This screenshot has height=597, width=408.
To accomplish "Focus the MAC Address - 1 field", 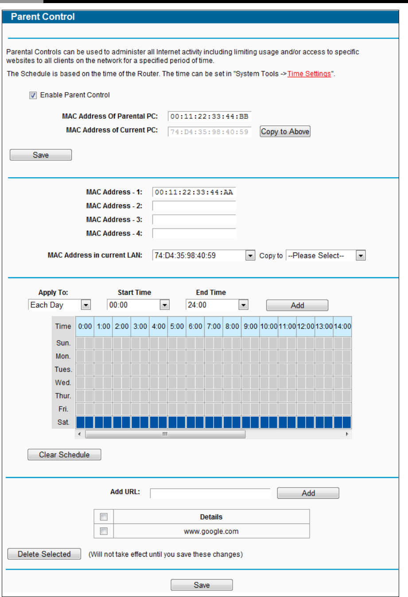I will click(x=194, y=192).
